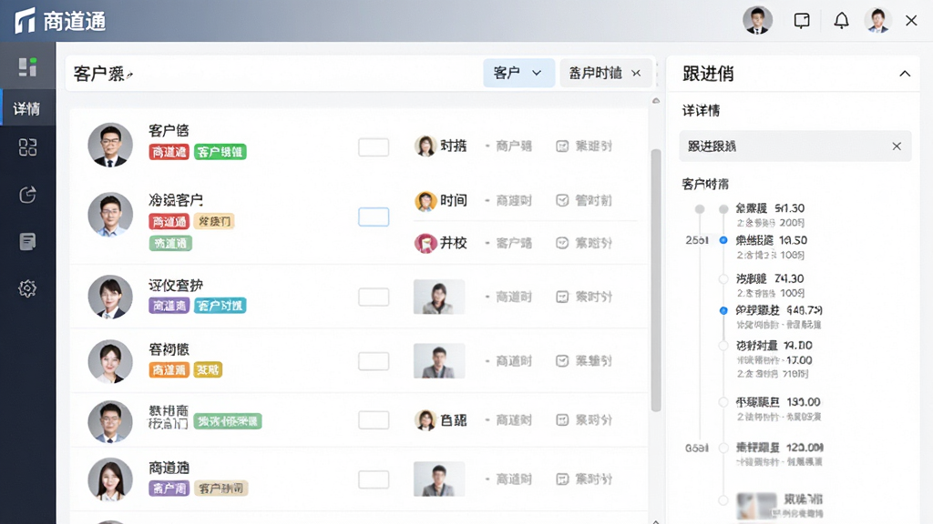This screenshot has height=524, width=933.
Task: Click the customer list vertical scrollbar
Action: (x=656, y=280)
